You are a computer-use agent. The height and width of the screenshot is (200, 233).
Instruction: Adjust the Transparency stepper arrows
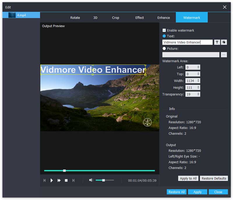[x=198, y=94]
